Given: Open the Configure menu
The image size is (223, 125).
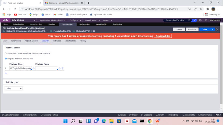Looking at the screenshot, I should click(75, 20).
